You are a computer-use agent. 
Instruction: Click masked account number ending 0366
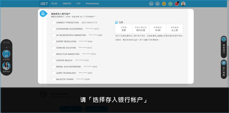(x=86, y=41)
